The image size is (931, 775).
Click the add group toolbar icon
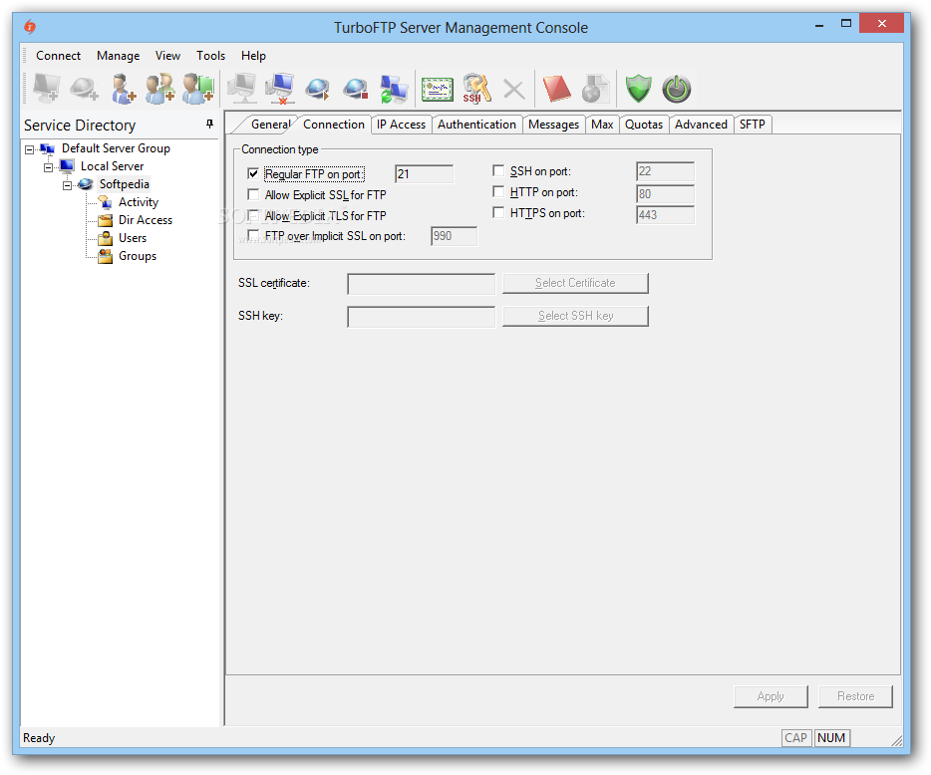[159, 89]
